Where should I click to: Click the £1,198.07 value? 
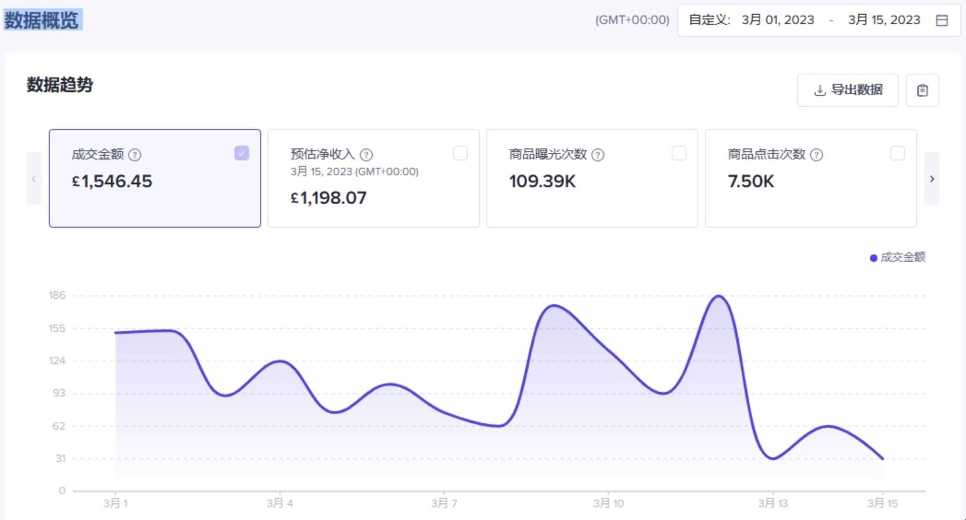pyautogui.click(x=328, y=198)
